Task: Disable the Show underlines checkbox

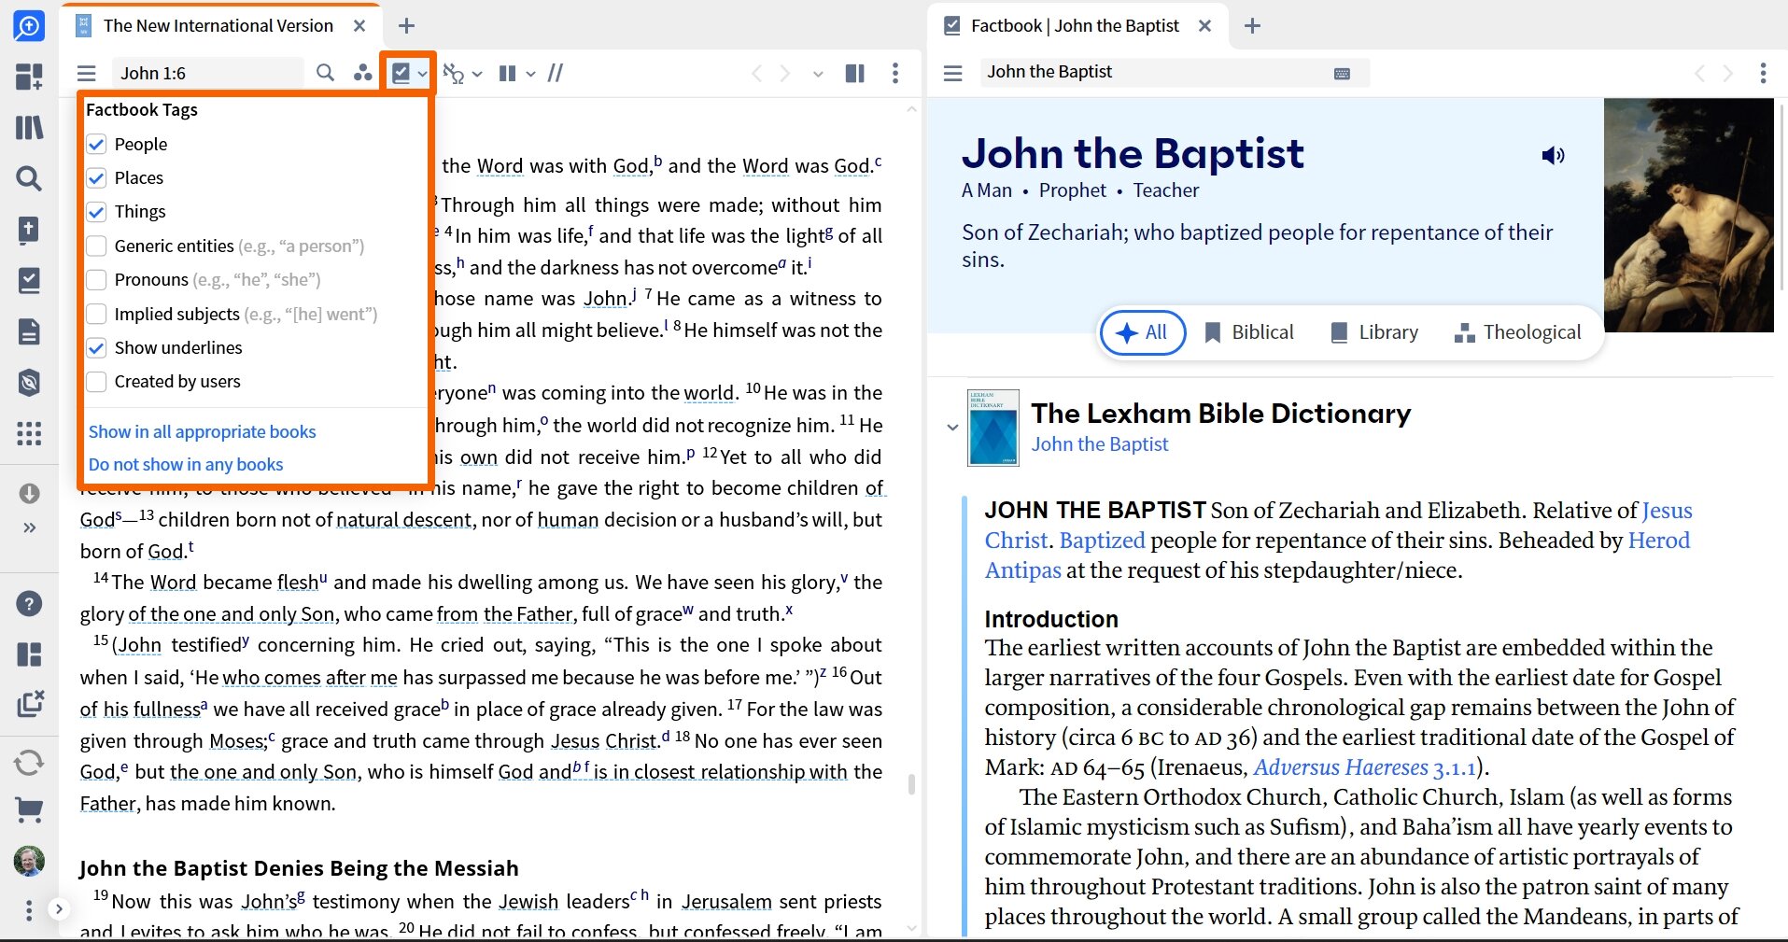Action: tap(97, 347)
